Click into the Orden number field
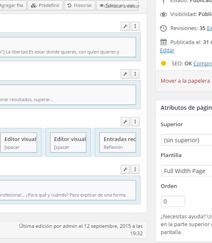This screenshot has height=243, width=212. [x=173, y=201]
